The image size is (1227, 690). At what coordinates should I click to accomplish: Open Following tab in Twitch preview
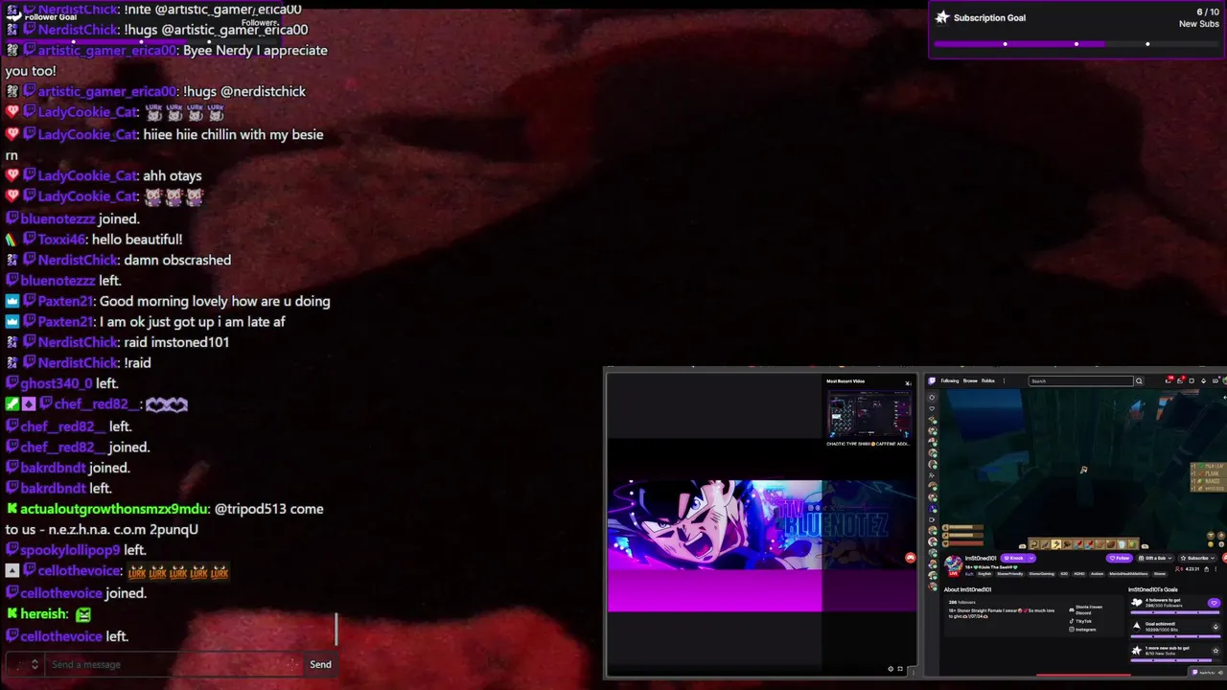coord(950,380)
